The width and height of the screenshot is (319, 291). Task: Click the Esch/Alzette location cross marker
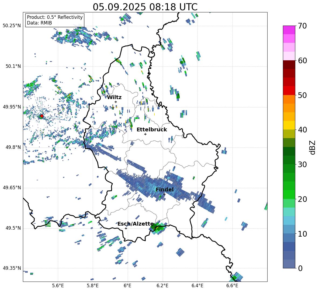[126, 228]
